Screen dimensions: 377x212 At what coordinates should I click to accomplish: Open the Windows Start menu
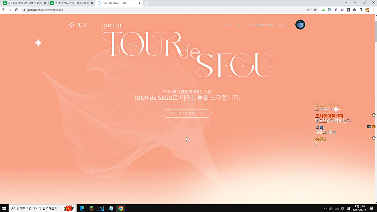[5, 208]
